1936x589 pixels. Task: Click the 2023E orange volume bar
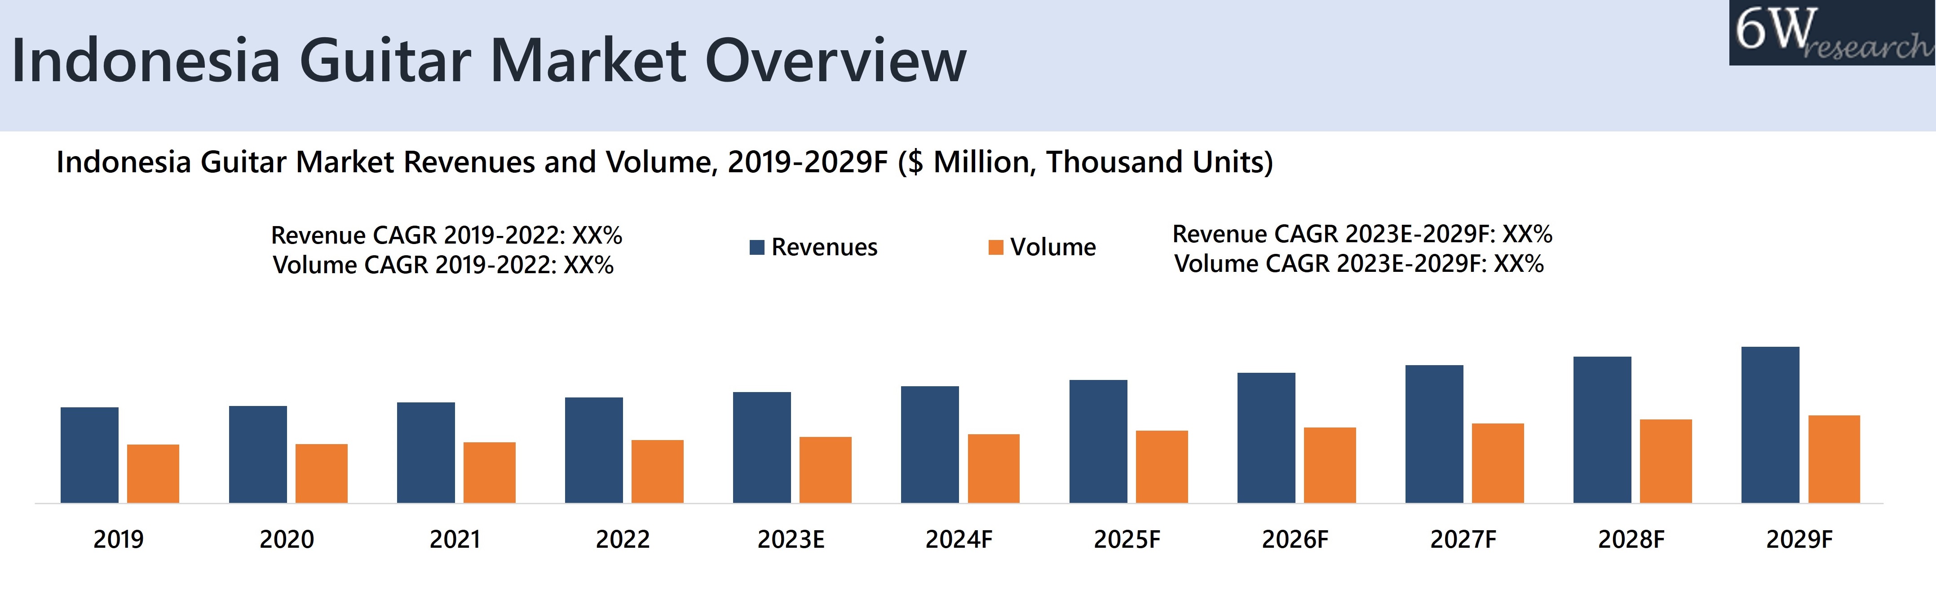coord(826,470)
